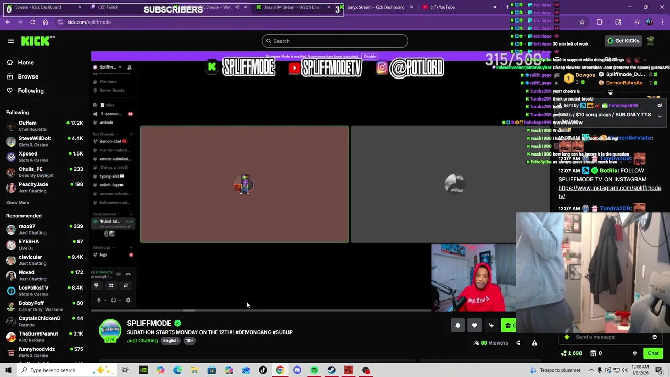Screen dimensions: 670x377
Task: Open EYESHA recommended channel
Action: [44, 245]
